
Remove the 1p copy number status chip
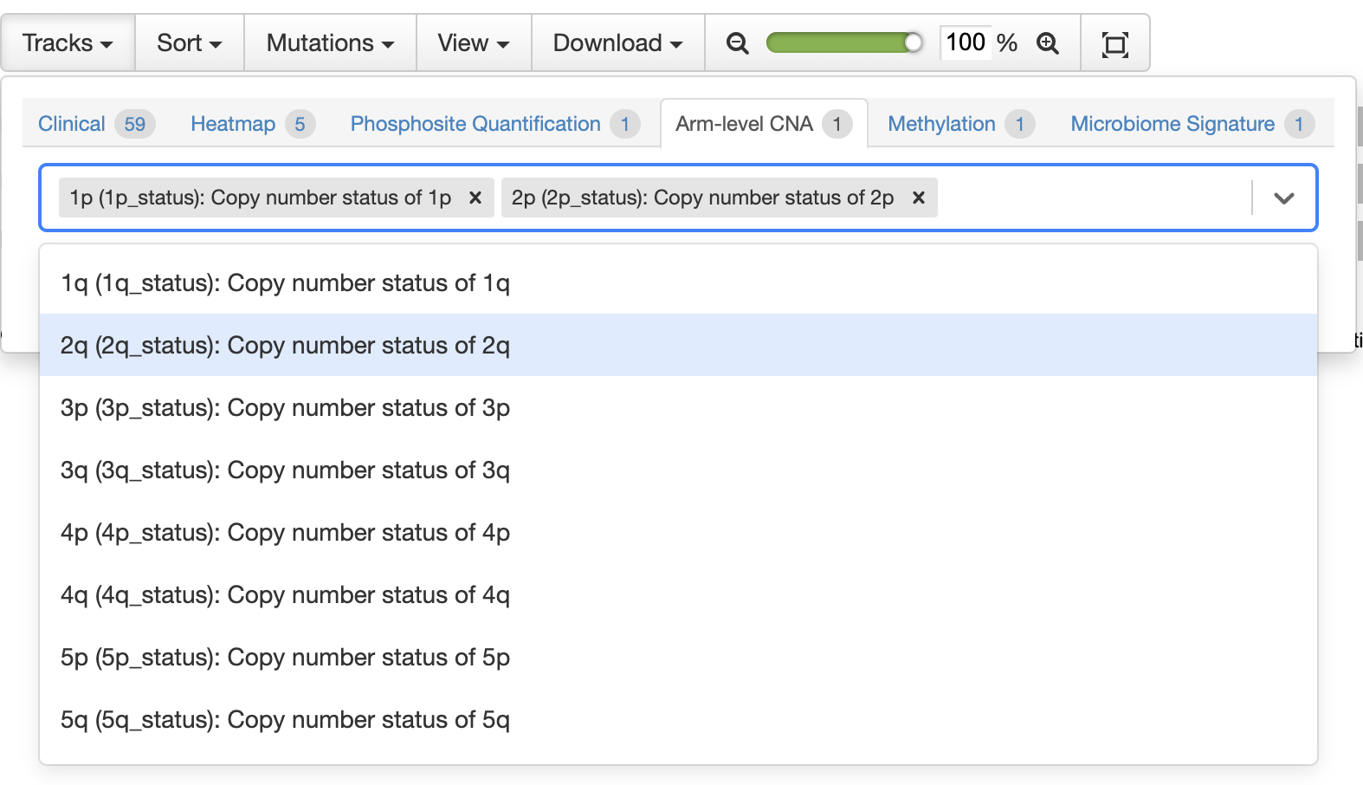(x=475, y=198)
